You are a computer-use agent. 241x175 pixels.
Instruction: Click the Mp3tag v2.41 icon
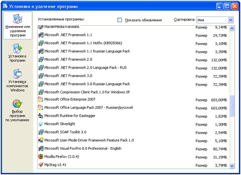41,165
